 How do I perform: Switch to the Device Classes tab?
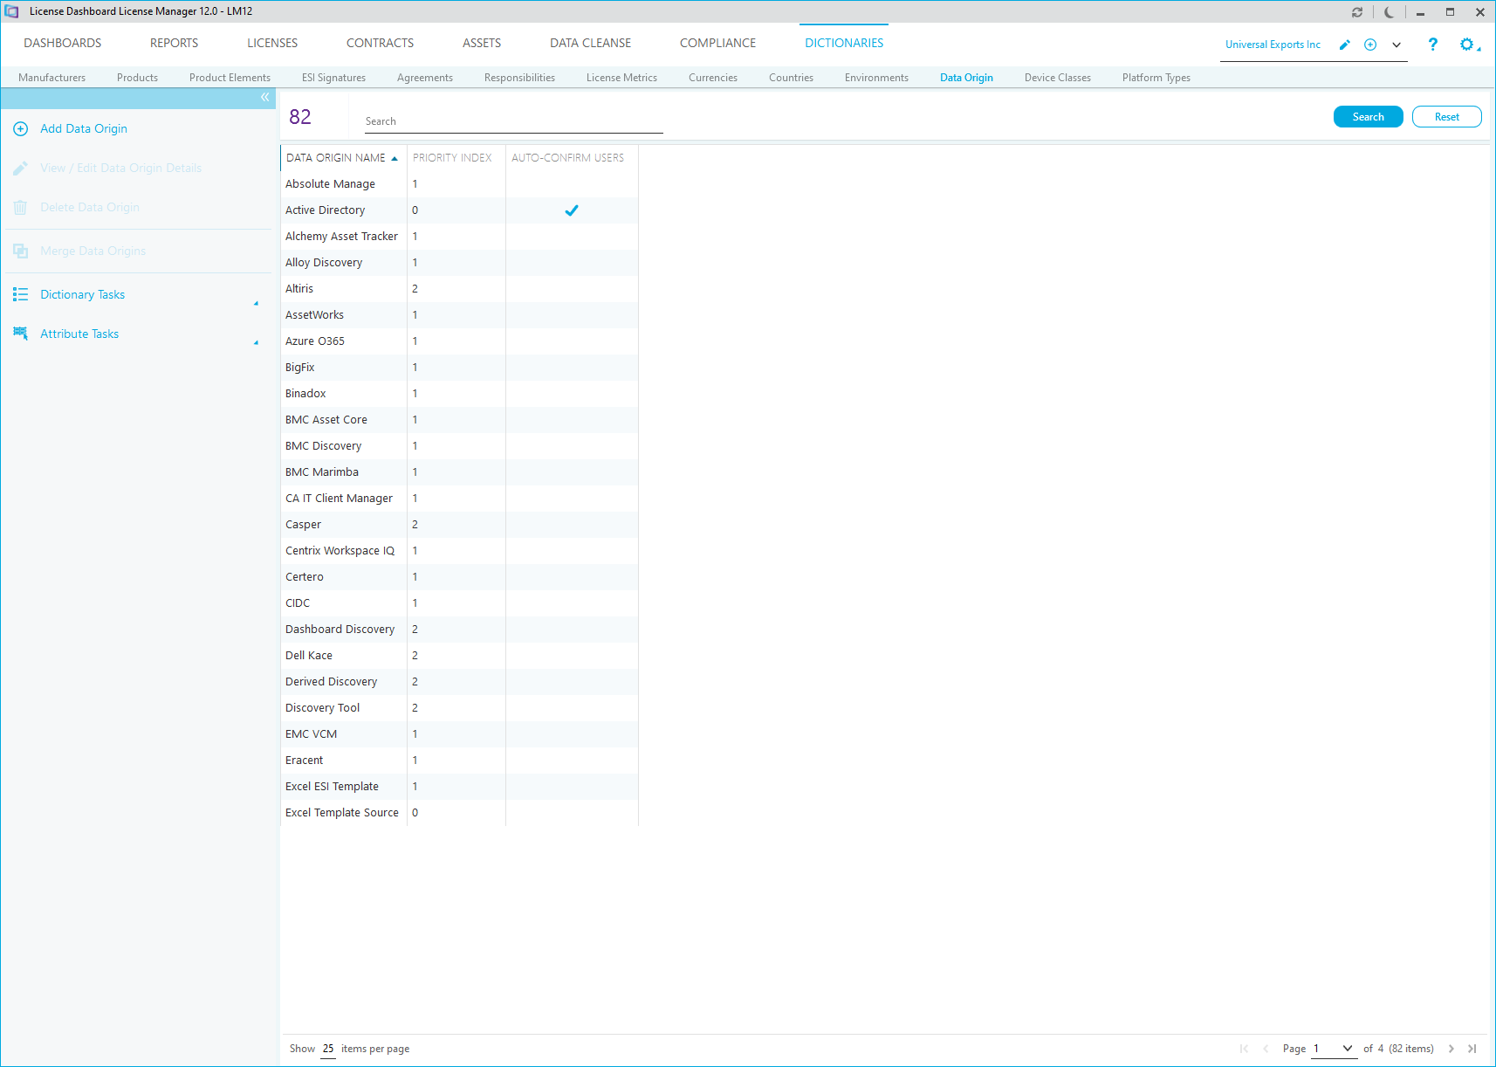pos(1058,78)
